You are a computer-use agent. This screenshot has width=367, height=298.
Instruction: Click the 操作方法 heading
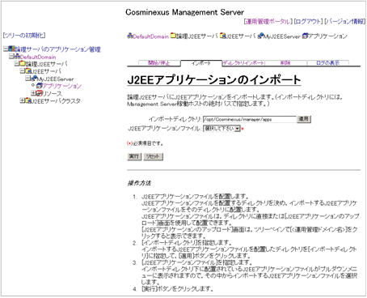[139, 183]
